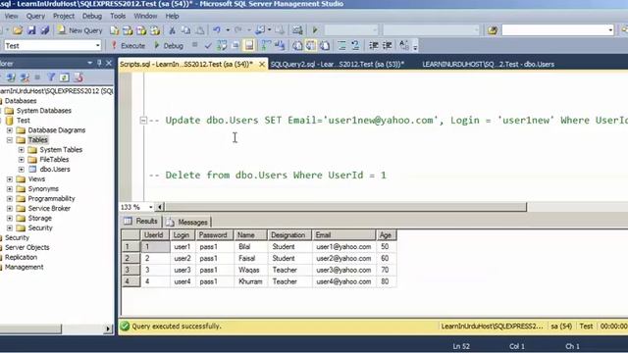The height and width of the screenshot is (353, 628).
Task: Open the Query menu
Action: tap(35, 16)
